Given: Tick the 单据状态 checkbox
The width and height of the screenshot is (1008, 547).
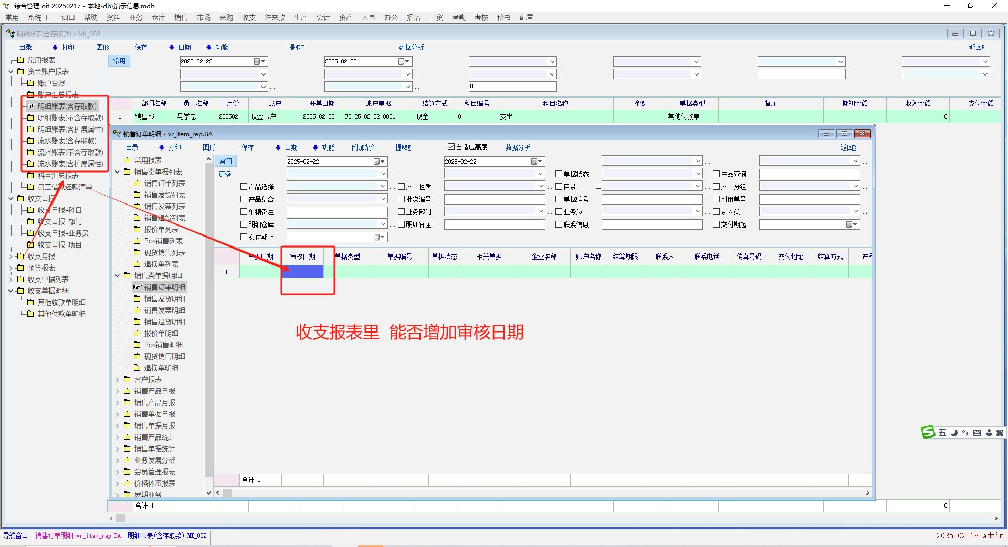Looking at the screenshot, I should 559,174.
